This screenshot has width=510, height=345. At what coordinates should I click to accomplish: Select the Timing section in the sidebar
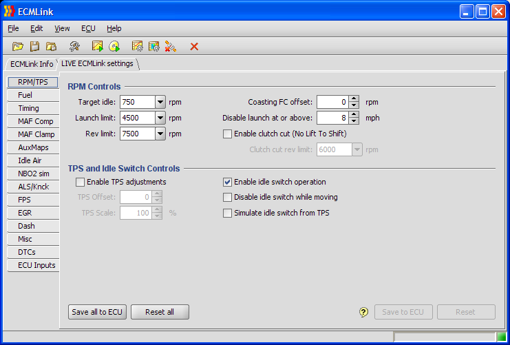pyautogui.click(x=29, y=108)
